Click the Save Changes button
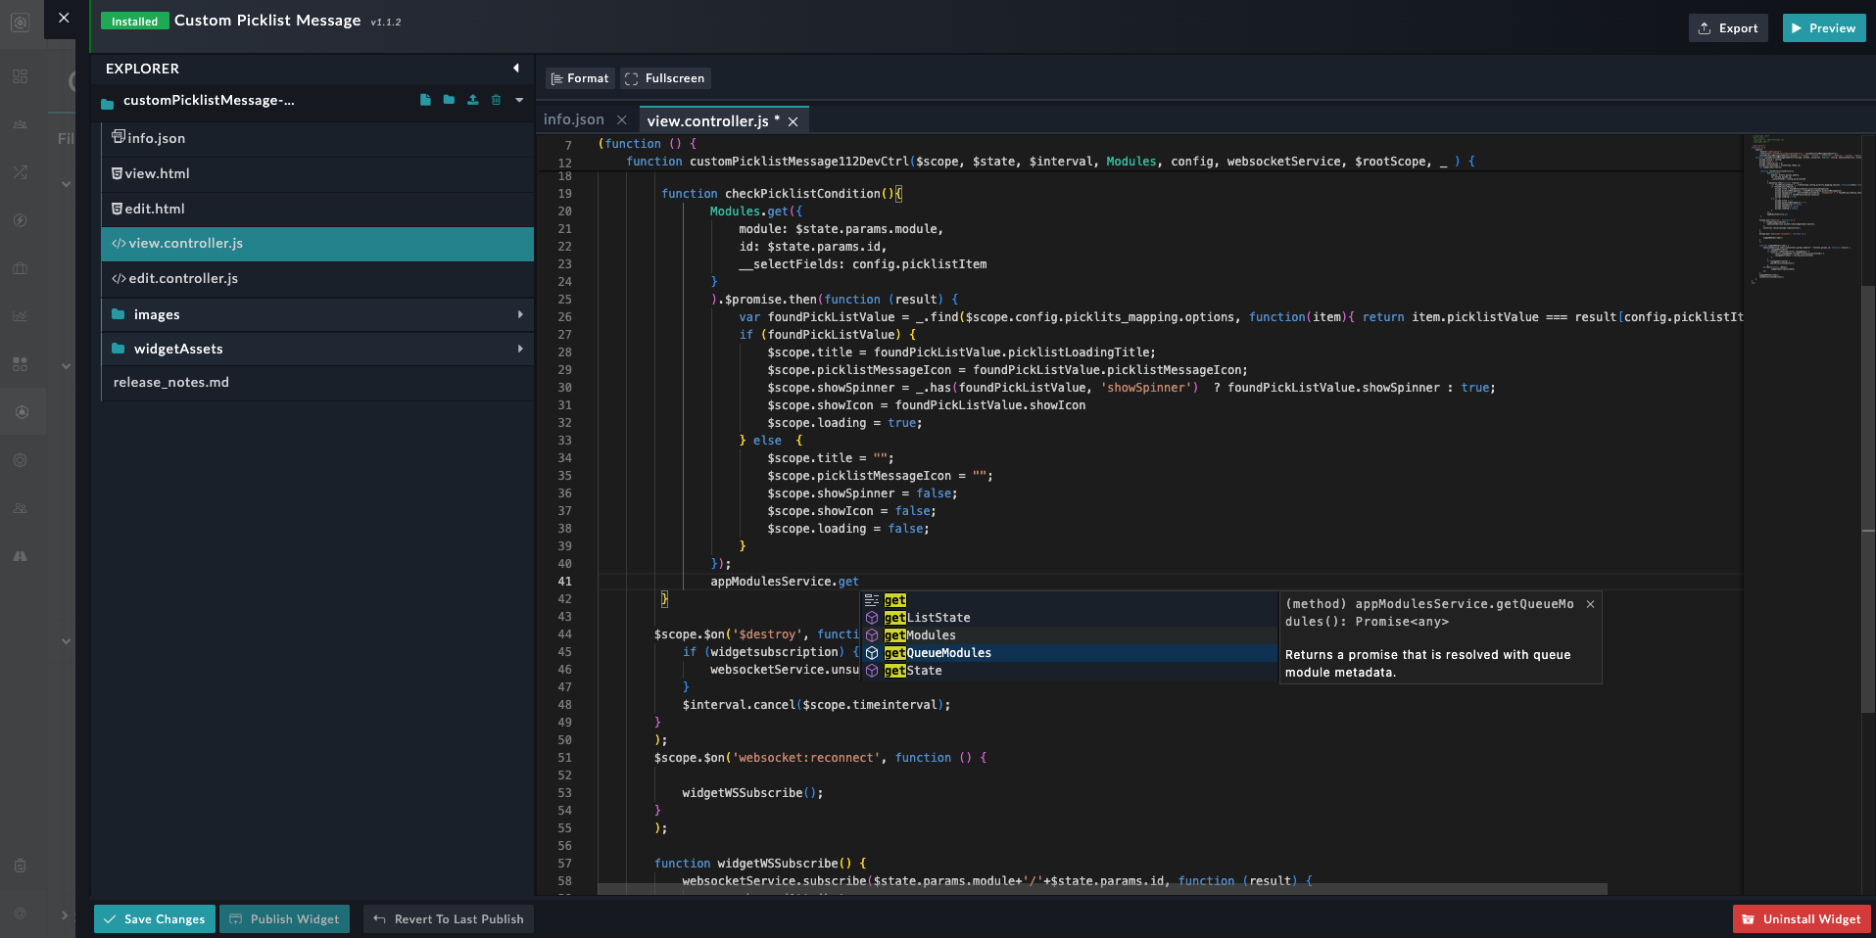The height and width of the screenshot is (938, 1876). click(x=154, y=918)
